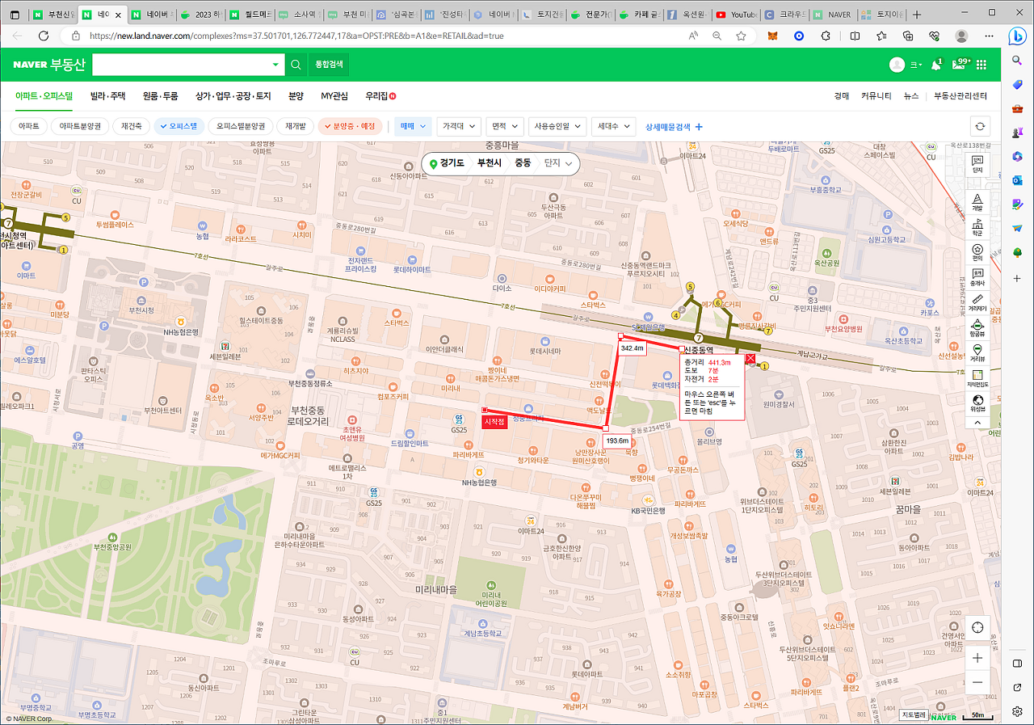Switch to 항공뷰 aerial view
The height and width of the screenshot is (725, 1034).
(x=977, y=327)
